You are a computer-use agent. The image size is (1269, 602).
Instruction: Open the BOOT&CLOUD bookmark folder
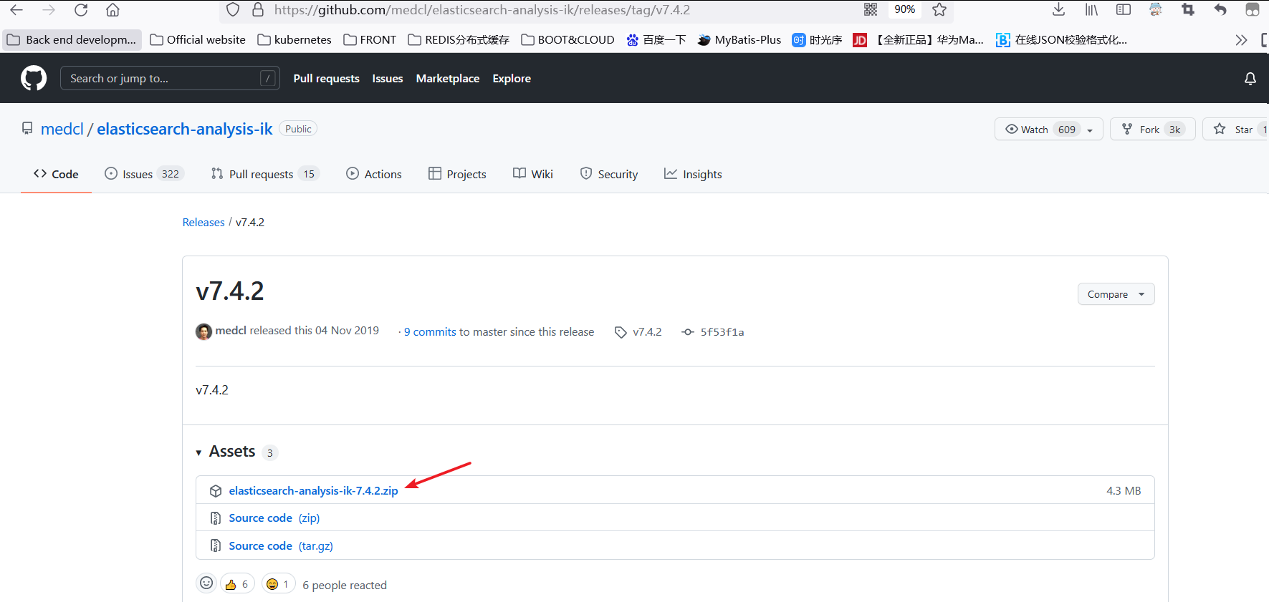coord(568,40)
